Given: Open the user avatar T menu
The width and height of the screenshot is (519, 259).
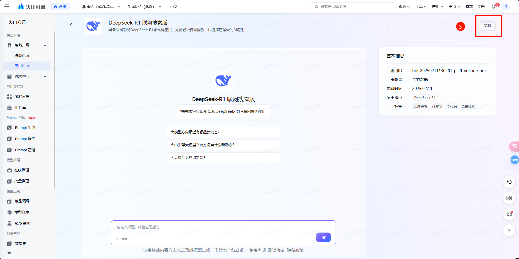Looking at the screenshot, I should click(x=506, y=7).
